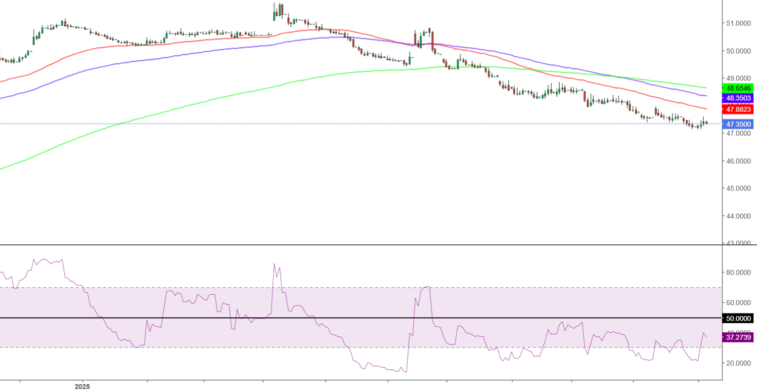Click the 46.0000 price axis label
This screenshot has height=391, width=757.
(x=738, y=161)
